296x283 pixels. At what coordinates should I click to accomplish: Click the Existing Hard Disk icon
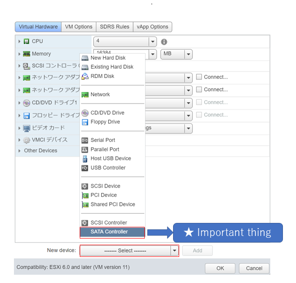[x=85, y=67]
